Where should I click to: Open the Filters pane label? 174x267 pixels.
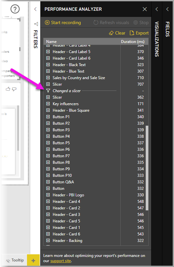pyautogui.click(x=35, y=39)
